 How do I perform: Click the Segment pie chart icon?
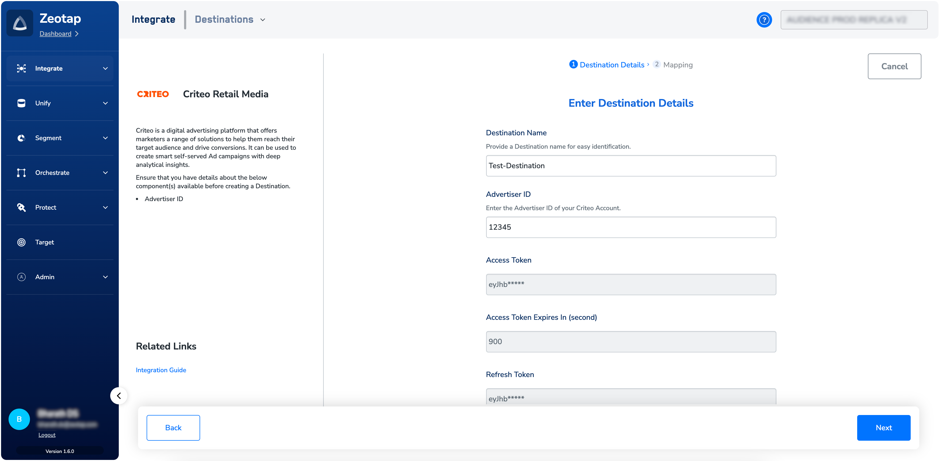21,138
